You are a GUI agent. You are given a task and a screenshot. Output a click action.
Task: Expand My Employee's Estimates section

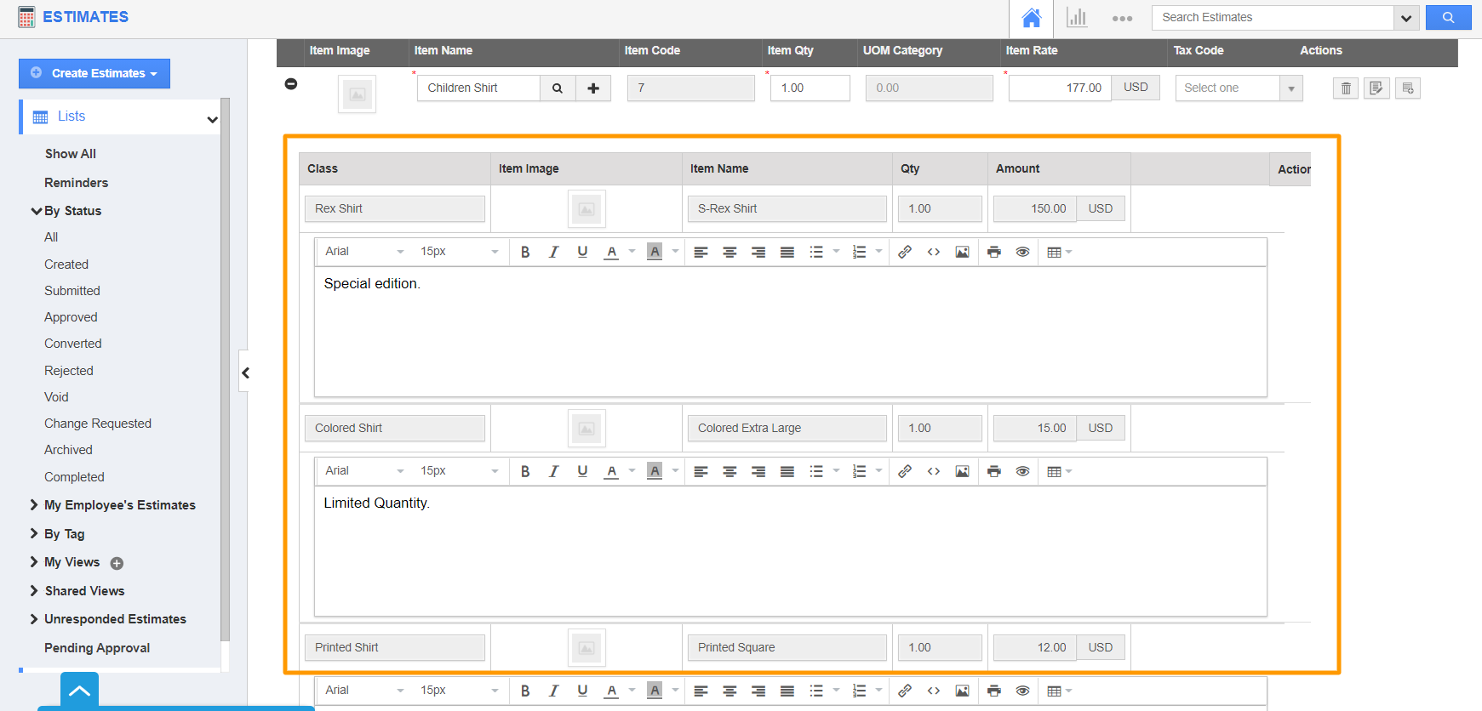click(119, 505)
